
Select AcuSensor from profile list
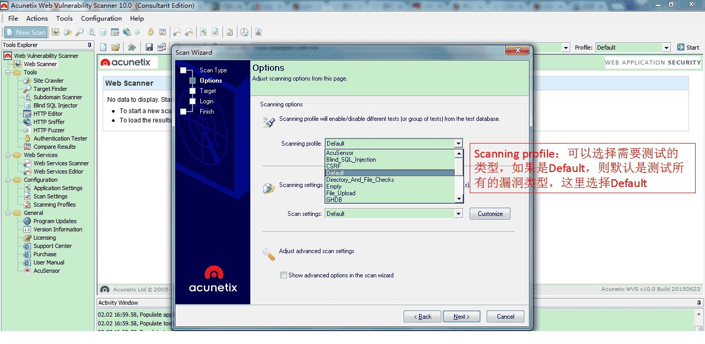(x=390, y=153)
